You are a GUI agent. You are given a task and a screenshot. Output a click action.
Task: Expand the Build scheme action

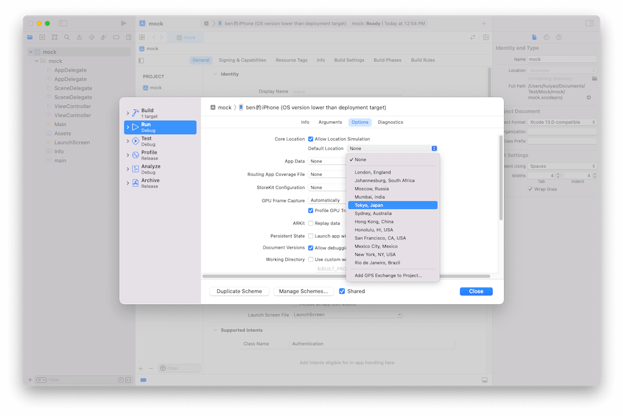click(128, 113)
